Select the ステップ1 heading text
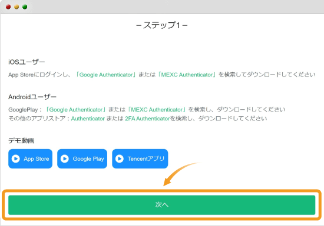This screenshot has height=226, width=324. pyautogui.click(x=161, y=25)
